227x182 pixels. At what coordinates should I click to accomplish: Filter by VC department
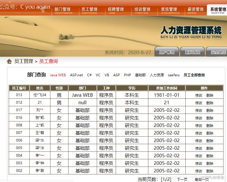98,75
